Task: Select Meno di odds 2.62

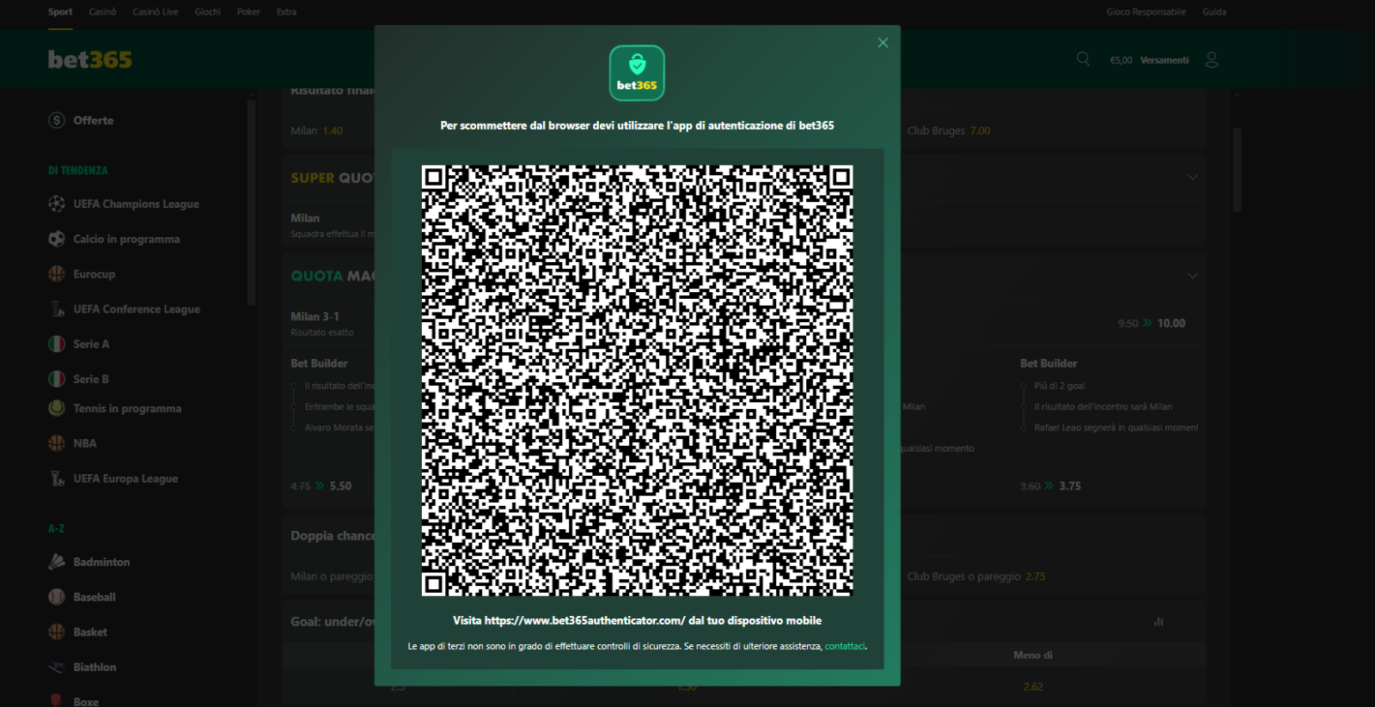Action: coord(1033,686)
